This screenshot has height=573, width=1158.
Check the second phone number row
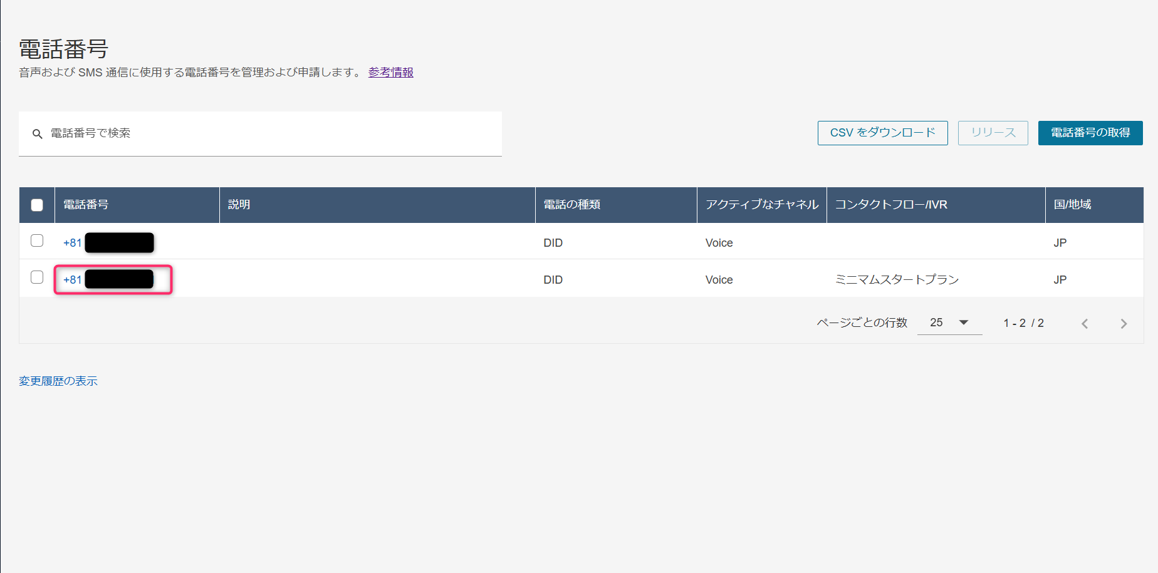click(37, 277)
